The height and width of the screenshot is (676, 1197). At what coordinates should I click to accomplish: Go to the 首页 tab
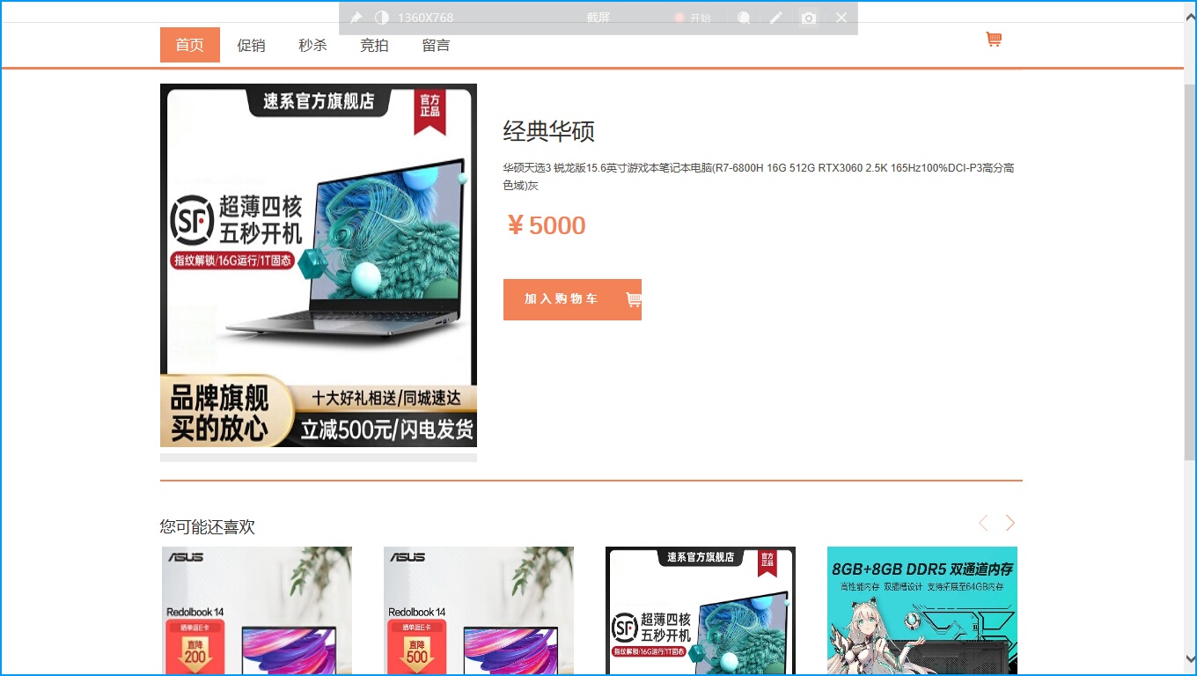coord(189,45)
